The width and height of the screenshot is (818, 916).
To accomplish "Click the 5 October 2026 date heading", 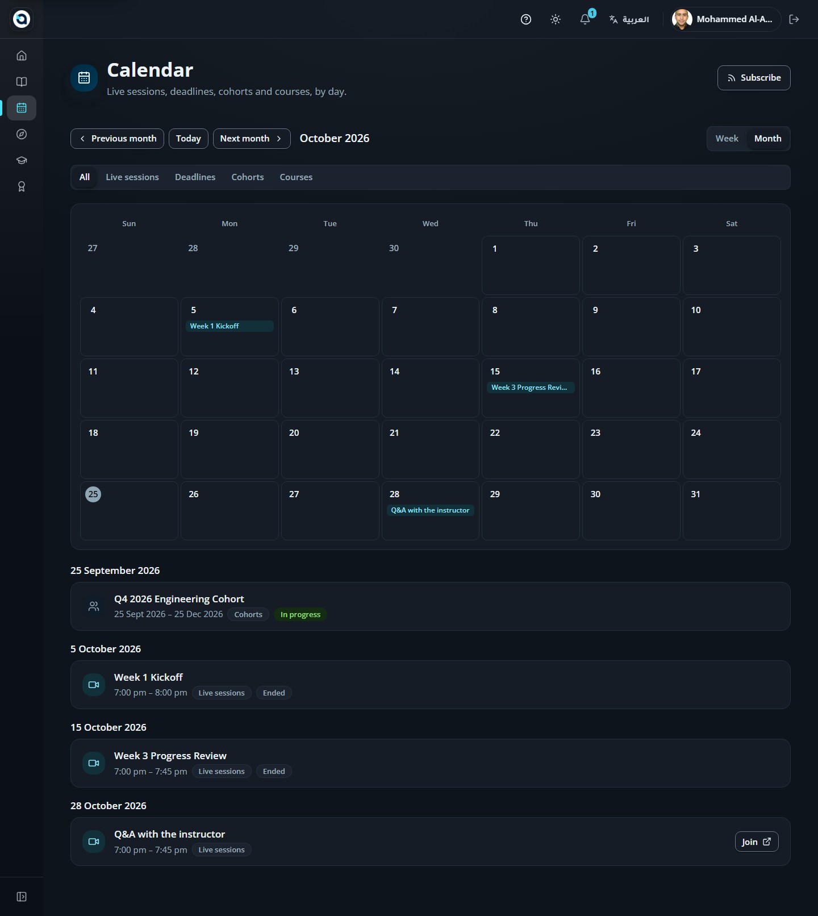I will [106, 649].
